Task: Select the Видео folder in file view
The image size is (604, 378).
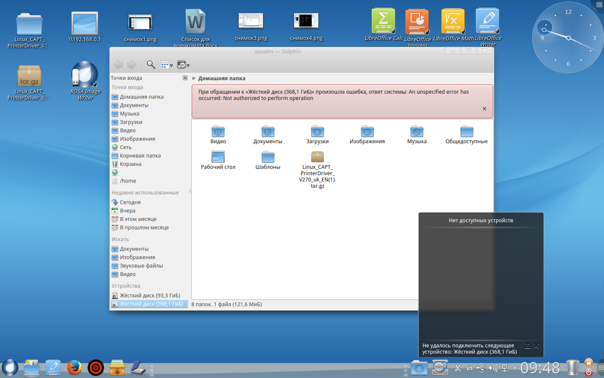Action: click(218, 135)
